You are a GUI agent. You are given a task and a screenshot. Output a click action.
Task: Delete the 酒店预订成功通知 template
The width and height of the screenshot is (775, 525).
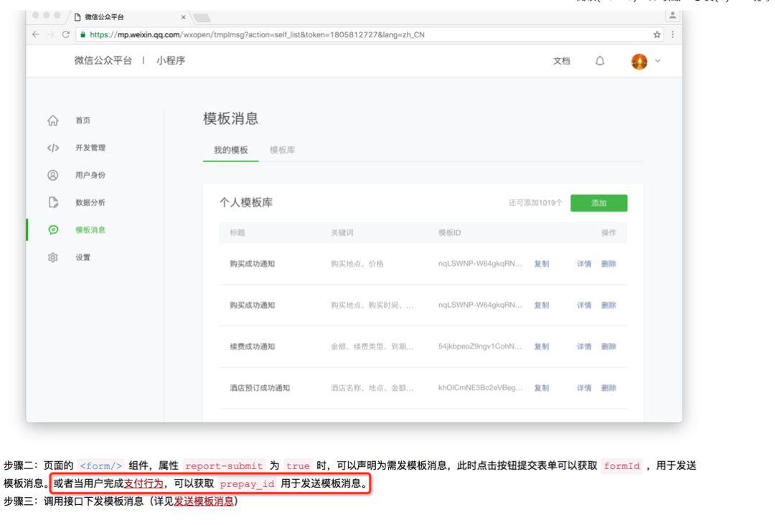tap(609, 388)
